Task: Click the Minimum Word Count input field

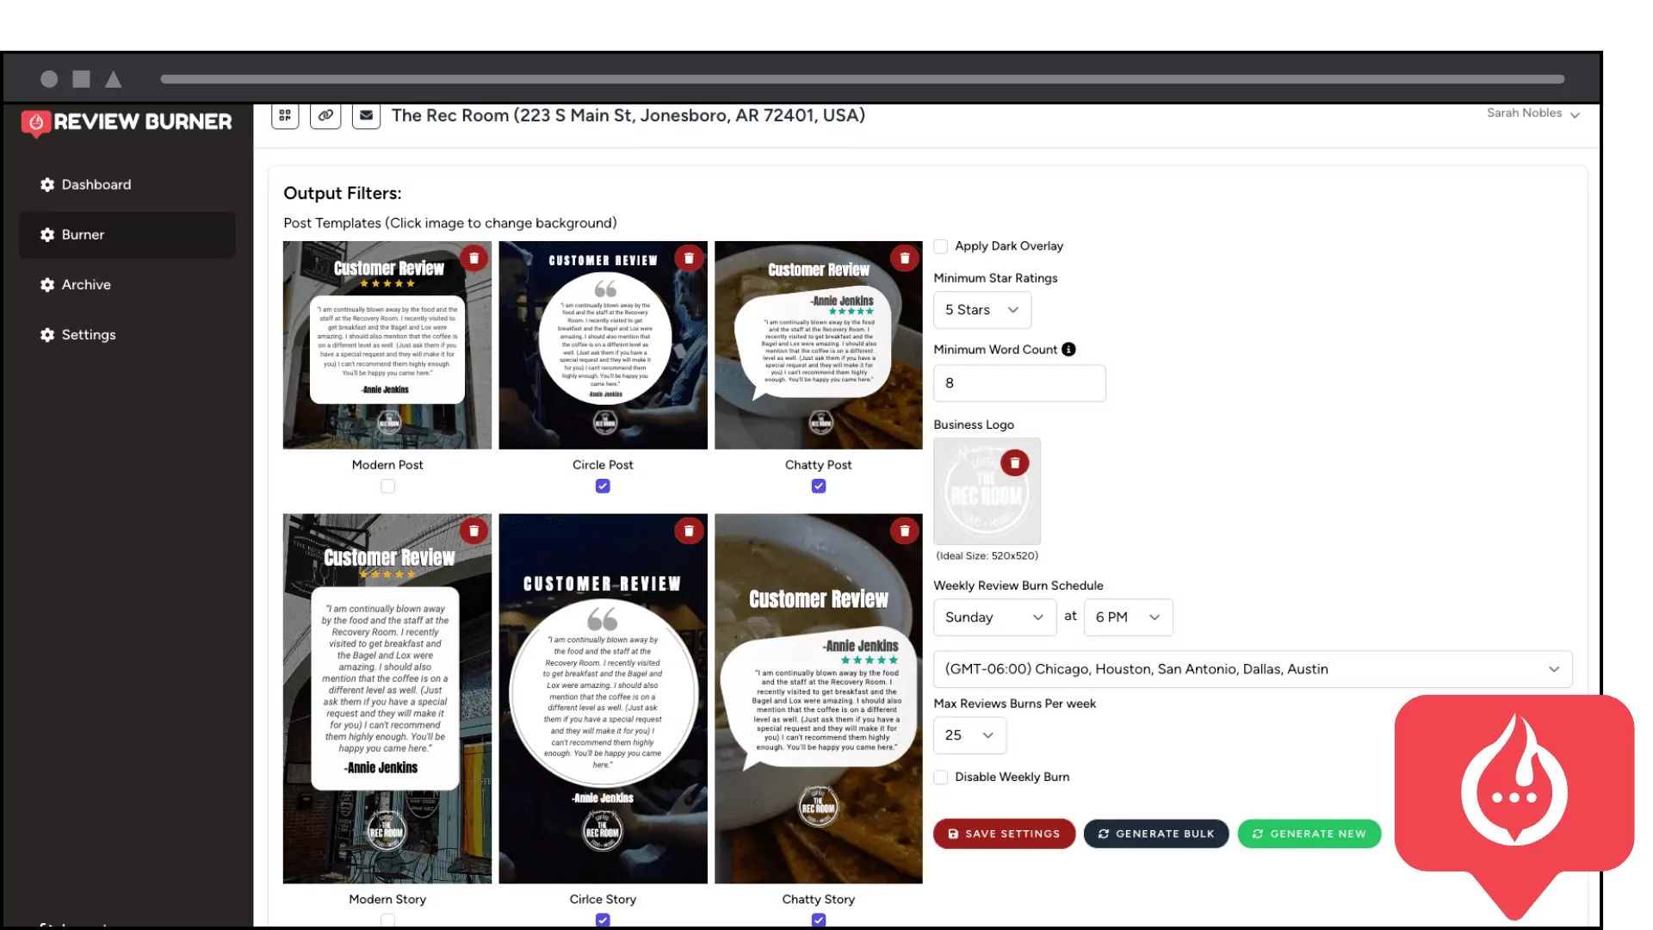Action: (1018, 383)
